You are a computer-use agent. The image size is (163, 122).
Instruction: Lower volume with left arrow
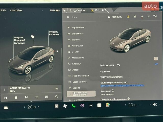[x=150, y=104]
